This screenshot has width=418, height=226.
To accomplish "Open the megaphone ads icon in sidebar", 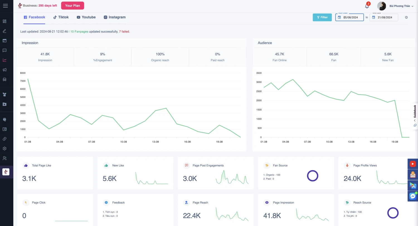I will [x=4, y=70].
